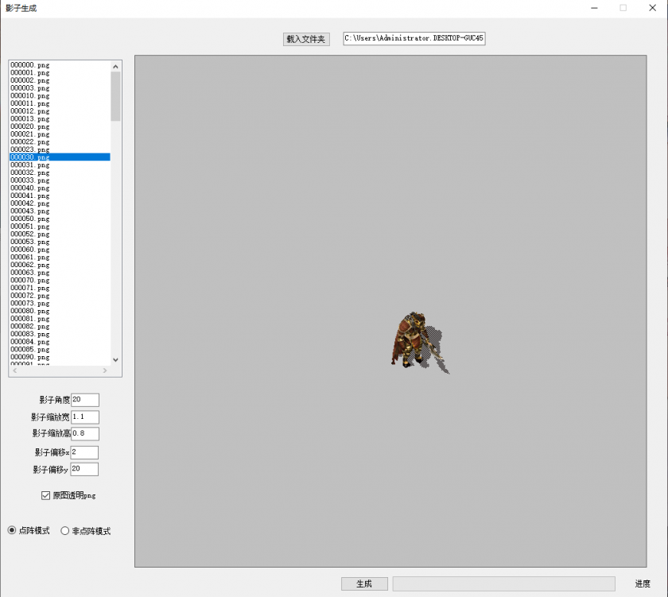Click the file list scroll left arrow
Screen dimensions: 668x597
(x=14, y=370)
